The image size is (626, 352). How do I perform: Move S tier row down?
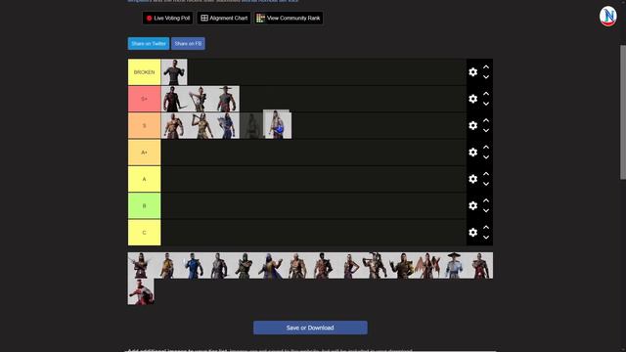486,130
